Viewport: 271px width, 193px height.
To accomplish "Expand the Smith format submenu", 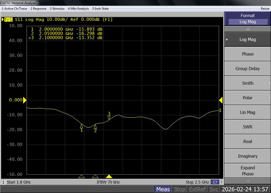I will click(x=248, y=83).
